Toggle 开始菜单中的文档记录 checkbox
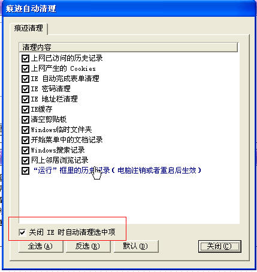The height and width of the screenshot is (272, 257). point(25,140)
